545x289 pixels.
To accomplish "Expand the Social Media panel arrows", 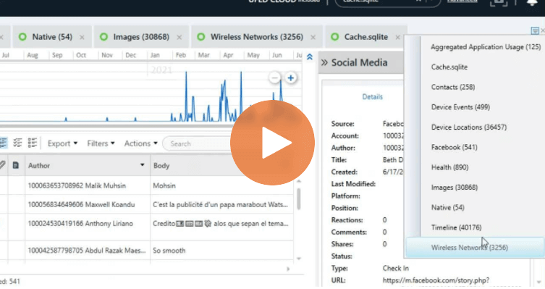I will (324, 62).
